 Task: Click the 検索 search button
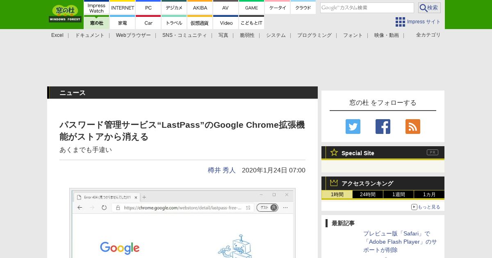pos(429,8)
